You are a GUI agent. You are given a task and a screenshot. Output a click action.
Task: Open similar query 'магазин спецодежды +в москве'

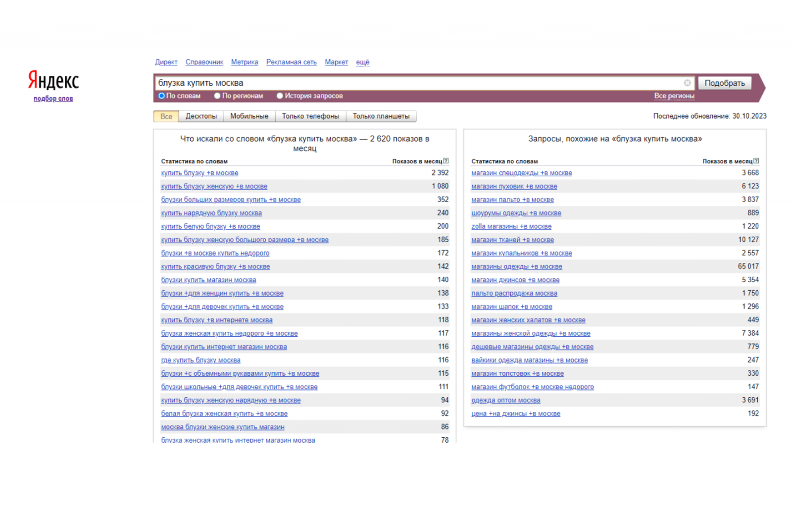click(522, 173)
